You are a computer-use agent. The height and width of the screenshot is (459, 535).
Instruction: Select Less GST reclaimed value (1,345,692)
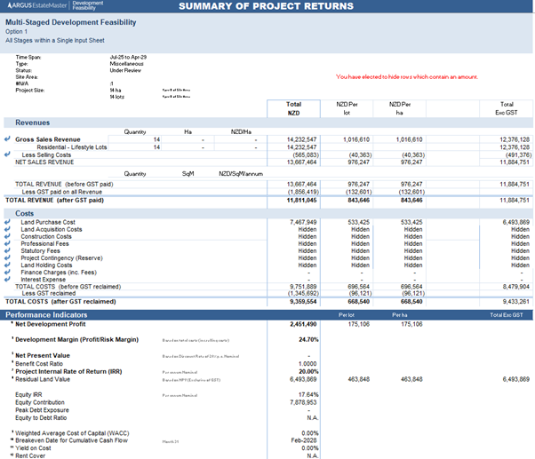tap(303, 293)
